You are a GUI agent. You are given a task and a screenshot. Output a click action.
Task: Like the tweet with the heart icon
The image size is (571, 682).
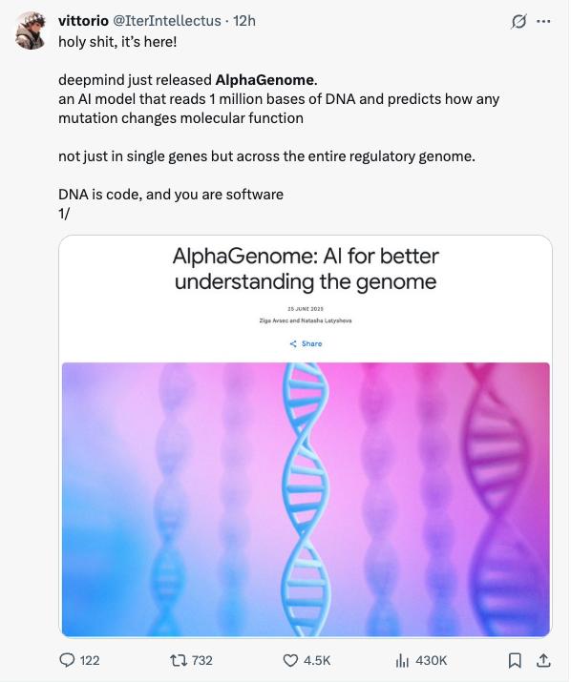click(290, 660)
